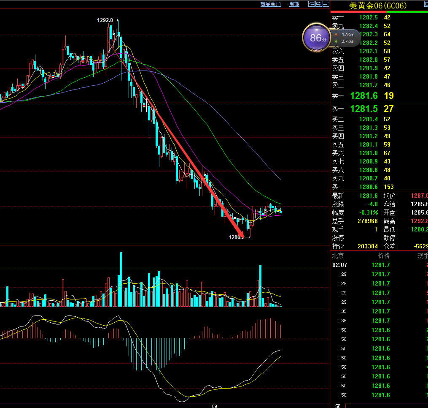428x408 pixels.
Task: Click the 北京 time column header
Action: 338,256
